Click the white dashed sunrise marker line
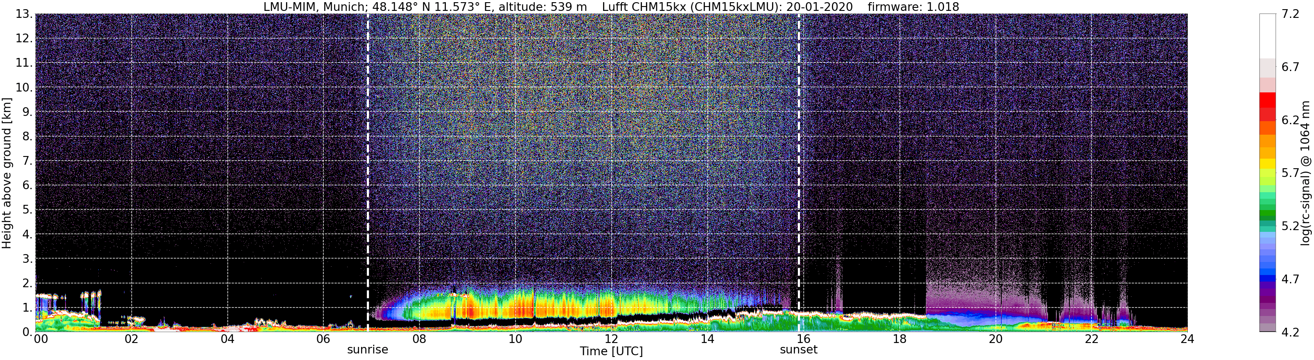 [x=367, y=173]
